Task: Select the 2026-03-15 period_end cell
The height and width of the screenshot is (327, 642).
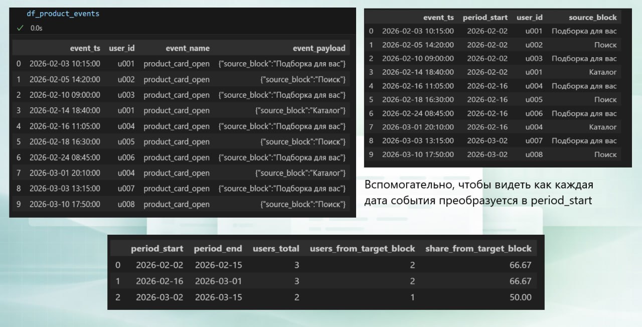Action: [x=218, y=297]
